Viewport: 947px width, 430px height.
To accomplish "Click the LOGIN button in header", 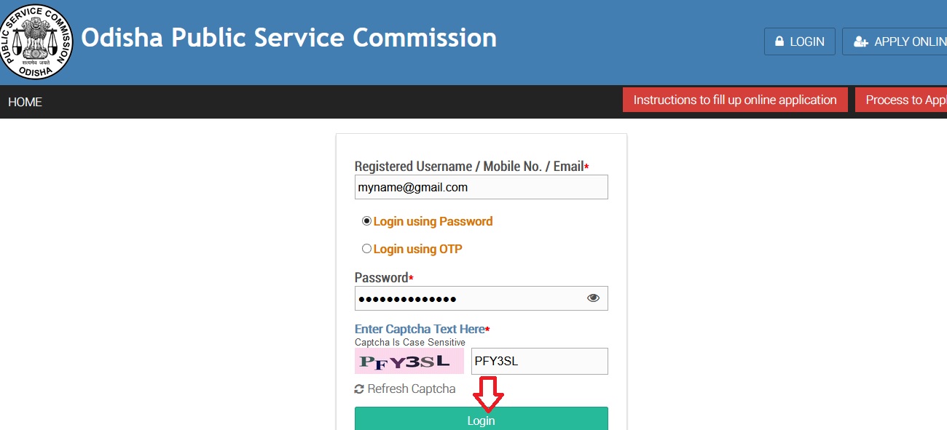I will pos(800,41).
